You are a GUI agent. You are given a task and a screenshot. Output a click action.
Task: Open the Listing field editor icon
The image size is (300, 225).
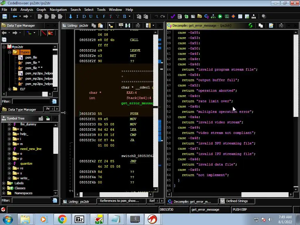click(x=121, y=25)
